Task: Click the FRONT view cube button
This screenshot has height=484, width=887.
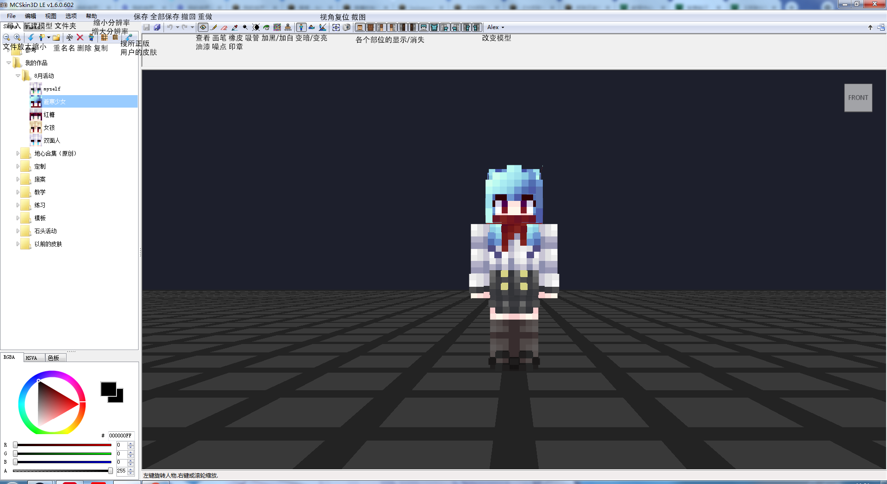Action: [x=858, y=97]
